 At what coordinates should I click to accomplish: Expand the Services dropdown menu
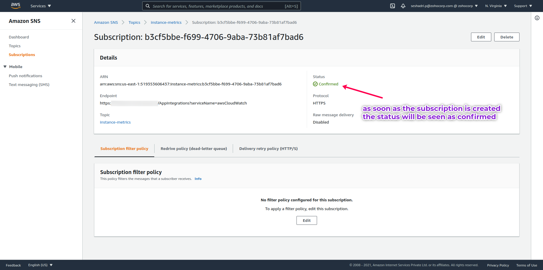[x=41, y=6]
